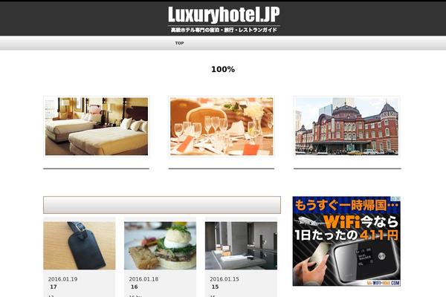Click the 2016.01.18 article date

tap(143, 279)
